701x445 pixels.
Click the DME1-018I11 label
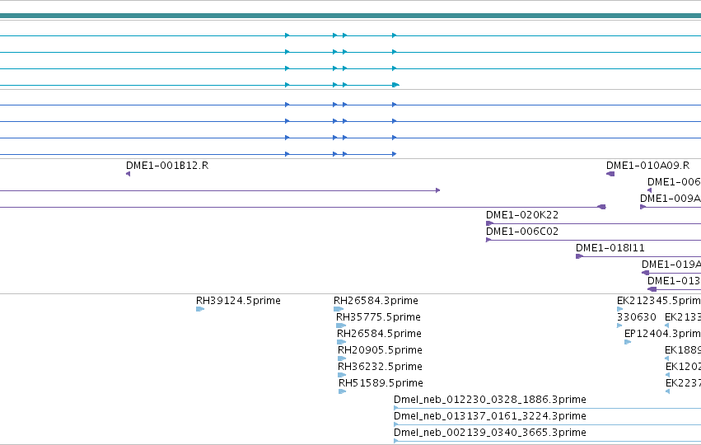pos(610,248)
